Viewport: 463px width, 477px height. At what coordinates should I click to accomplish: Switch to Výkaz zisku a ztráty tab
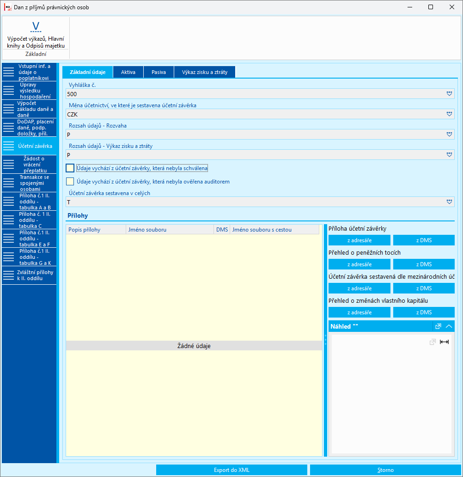[205, 72]
